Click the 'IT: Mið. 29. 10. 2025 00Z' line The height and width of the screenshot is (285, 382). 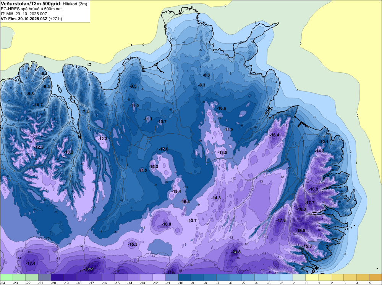coord(24,14)
